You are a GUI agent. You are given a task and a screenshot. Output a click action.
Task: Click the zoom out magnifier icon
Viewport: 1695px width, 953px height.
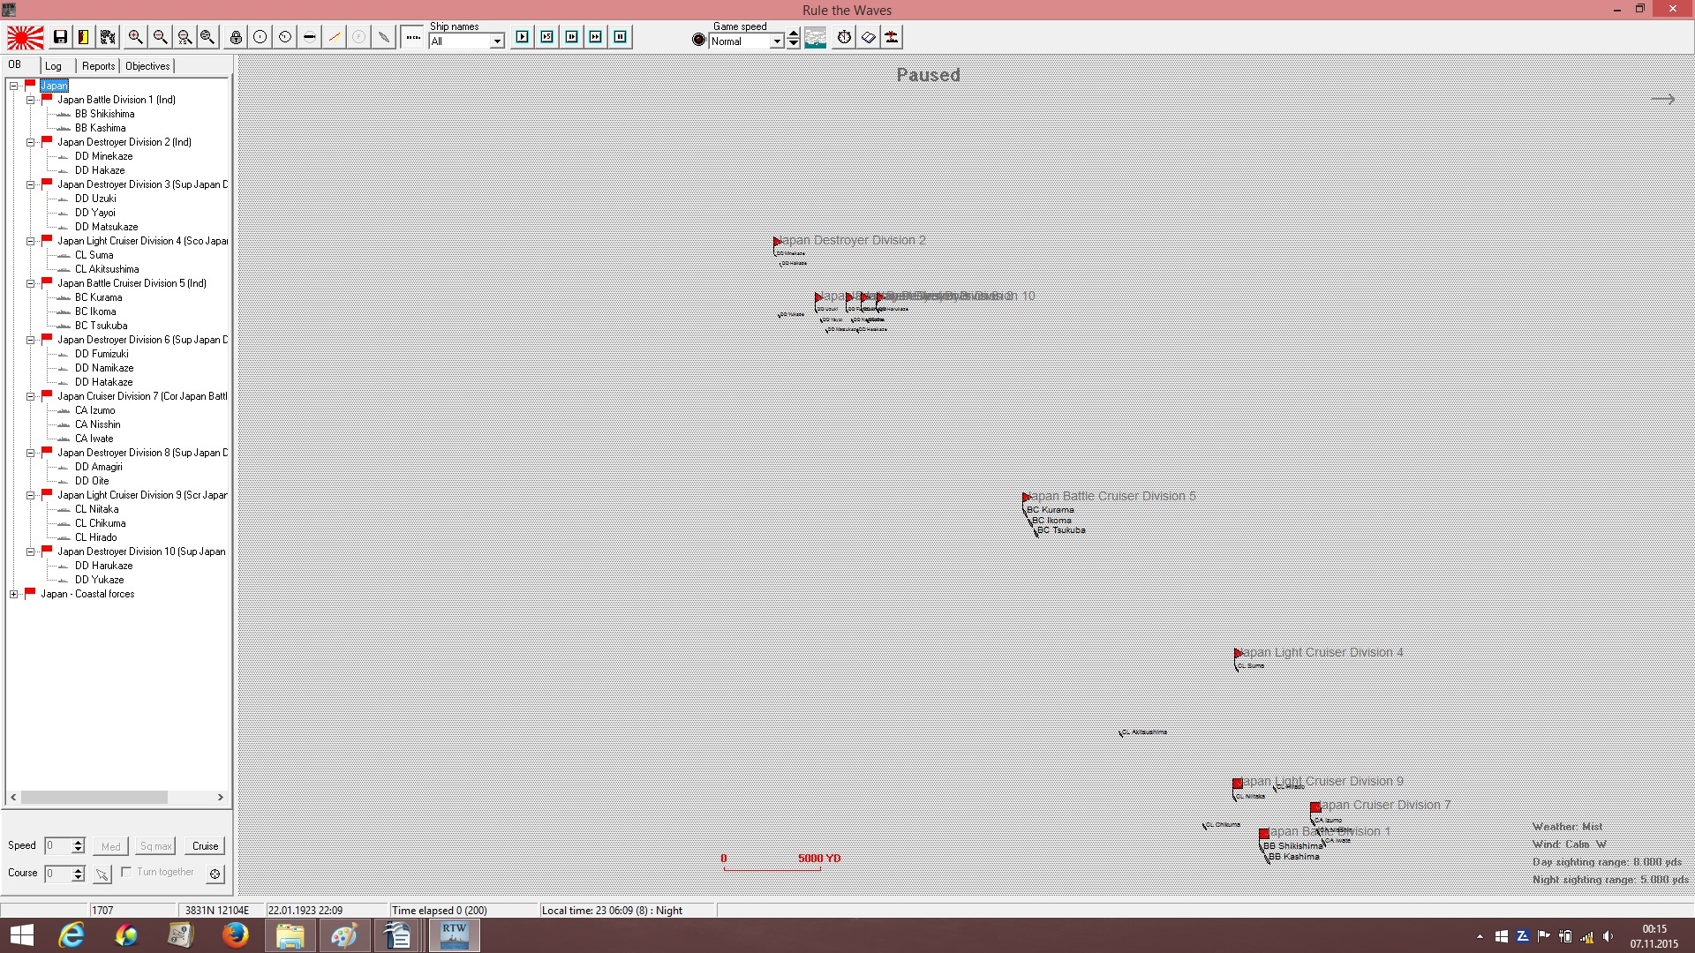160,37
